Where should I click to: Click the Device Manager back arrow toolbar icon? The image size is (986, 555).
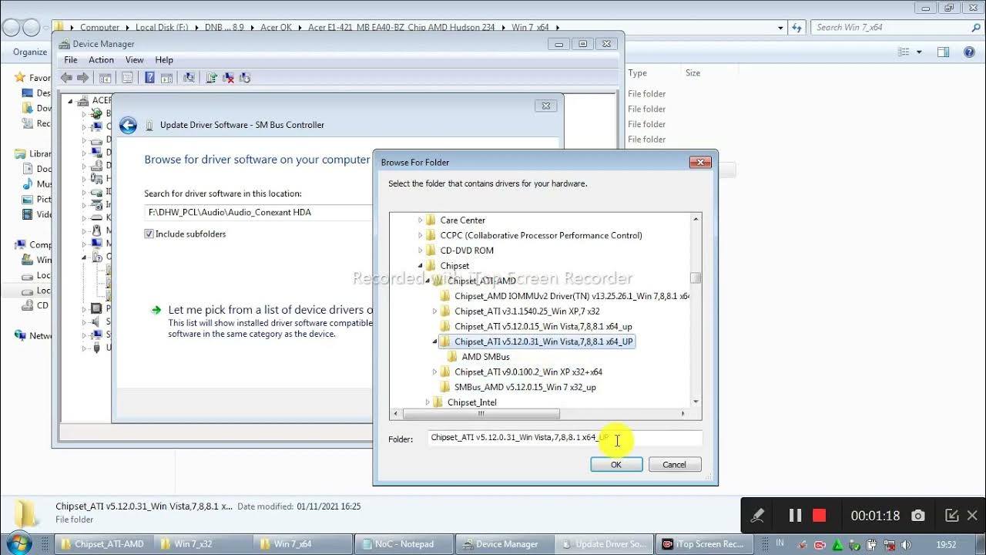click(x=66, y=78)
